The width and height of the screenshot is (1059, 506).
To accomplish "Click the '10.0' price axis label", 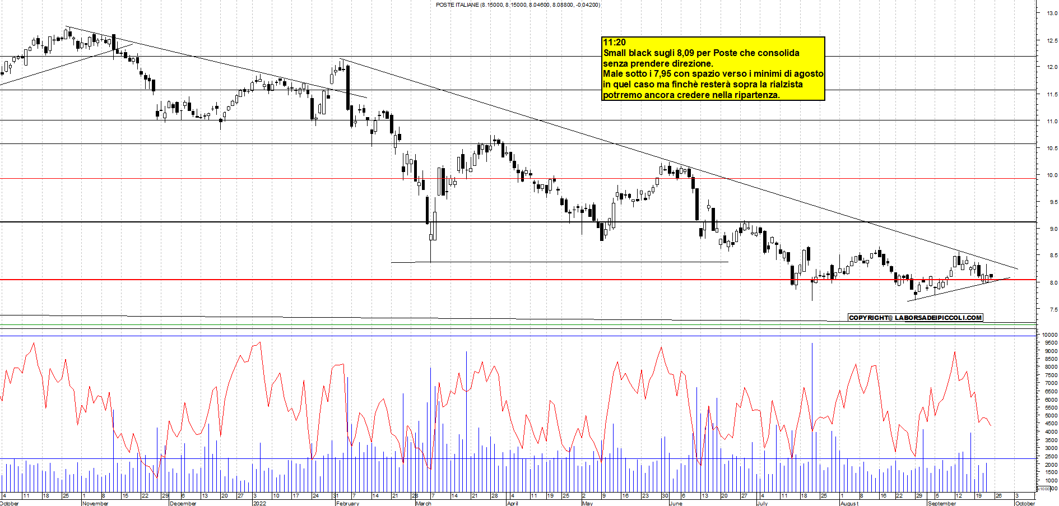I will point(1052,175).
